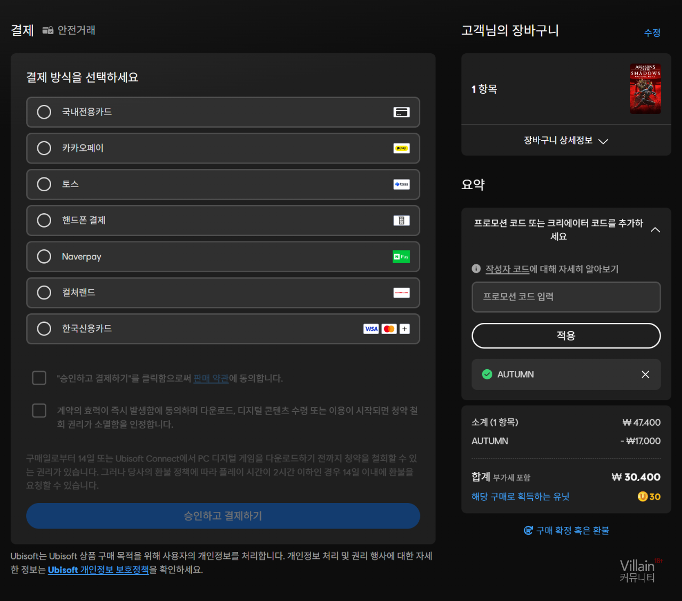This screenshot has width=682, height=601.
Task: Select the 국내전용카드 payment option
Action: tap(44, 112)
